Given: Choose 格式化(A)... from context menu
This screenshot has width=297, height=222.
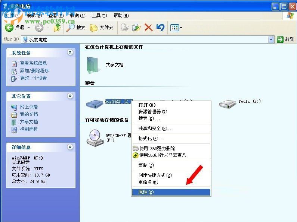Looking at the screenshot, I should (171, 138).
